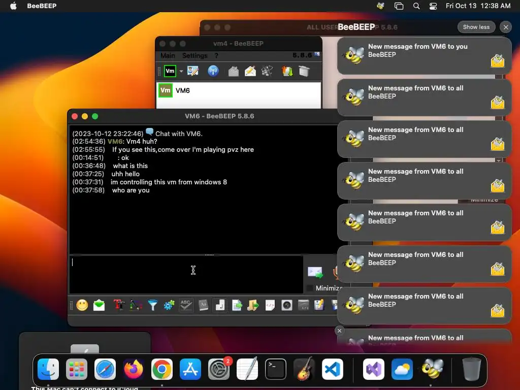Launch purple Visual Studio from the Dock
The width and height of the screenshot is (520, 390).
pos(374,369)
